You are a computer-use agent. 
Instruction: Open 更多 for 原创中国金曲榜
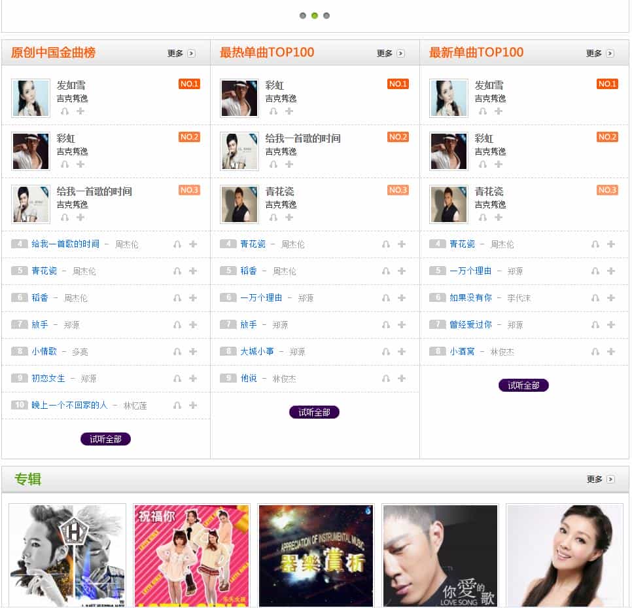[x=181, y=53]
